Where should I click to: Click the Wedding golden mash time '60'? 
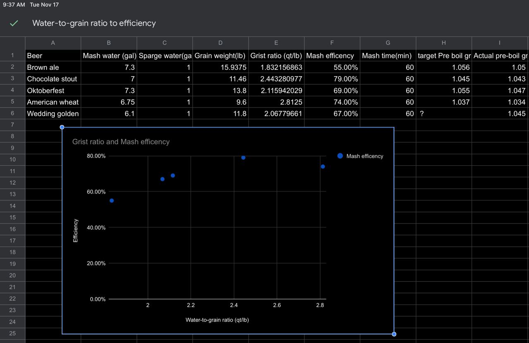coord(388,113)
